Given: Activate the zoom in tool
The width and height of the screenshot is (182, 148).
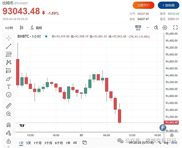Looking at the screenshot, I should click(8, 114).
